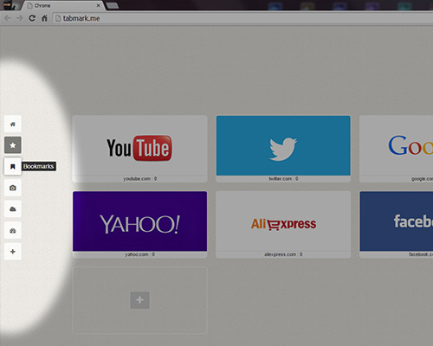Image resolution: width=433 pixels, height=346 pixels.
Task: Click the yahoo.com : 0 label
Action: [139, 254]
